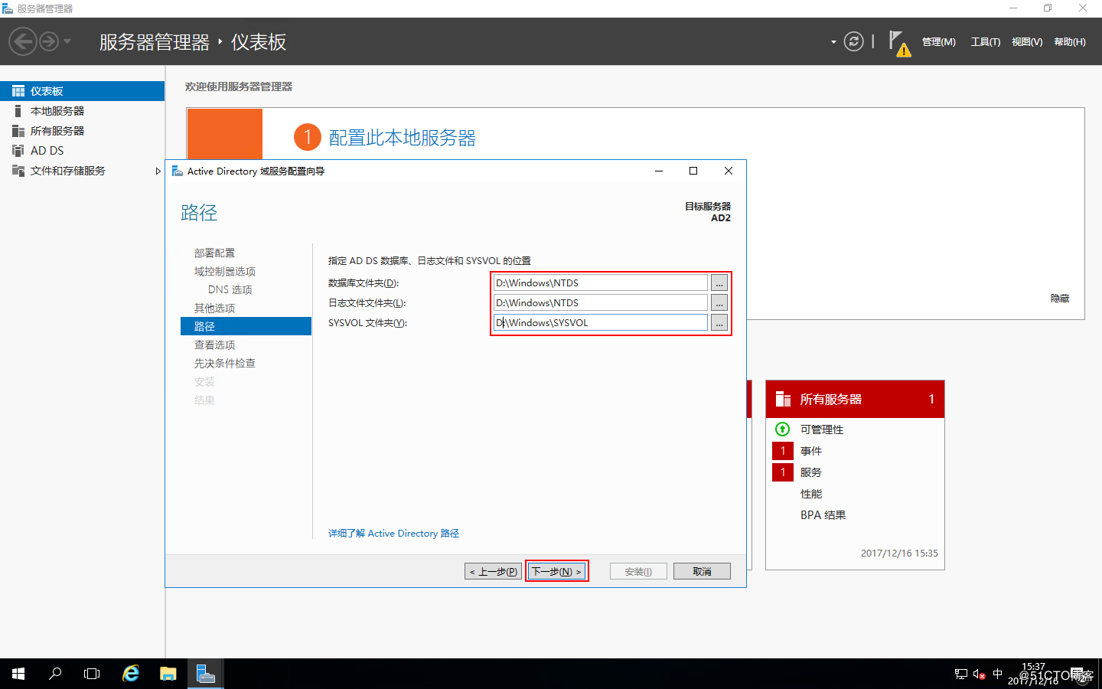Open the 管理(M) menu
Viewport: 1102px width, 689px height.
(x=938, y=42)
